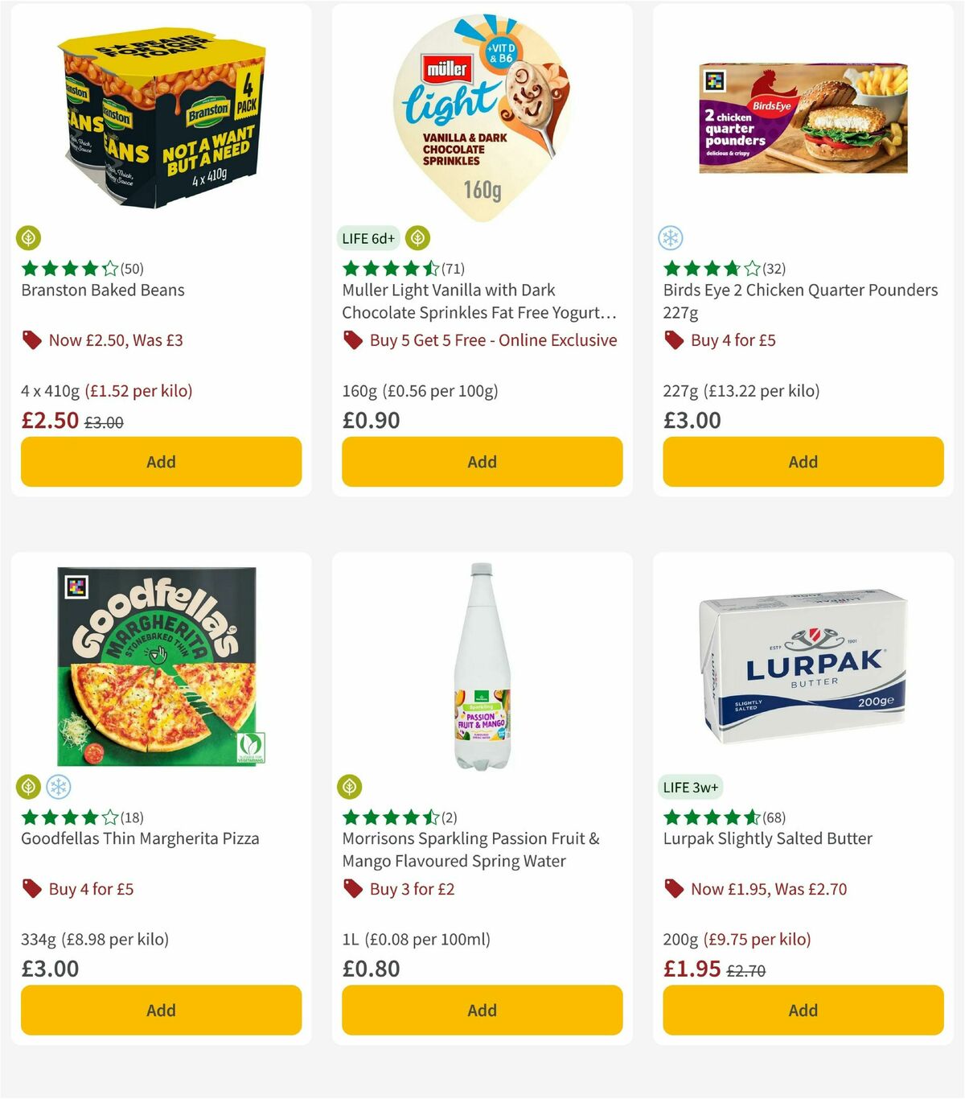Click the red offer tag icon beside 'Buy 4 for £5' on Birds Eye

[x=674, y=340]
